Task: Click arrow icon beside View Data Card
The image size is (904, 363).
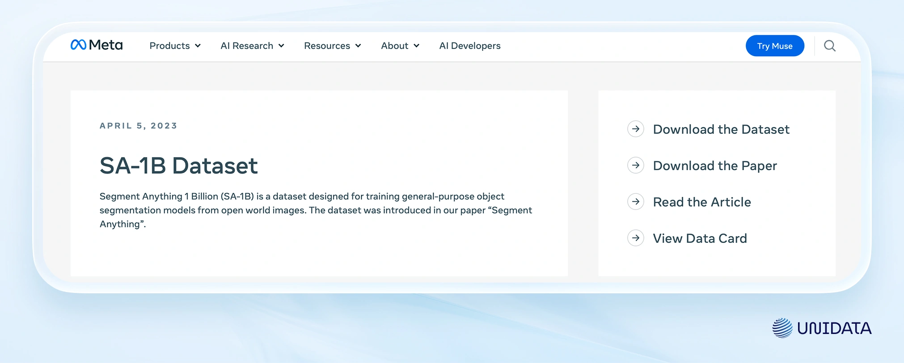Action: coord(636,238)
